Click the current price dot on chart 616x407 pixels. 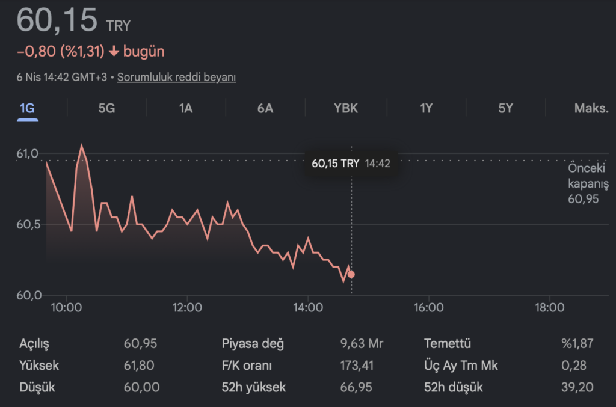tap(351, 275)
